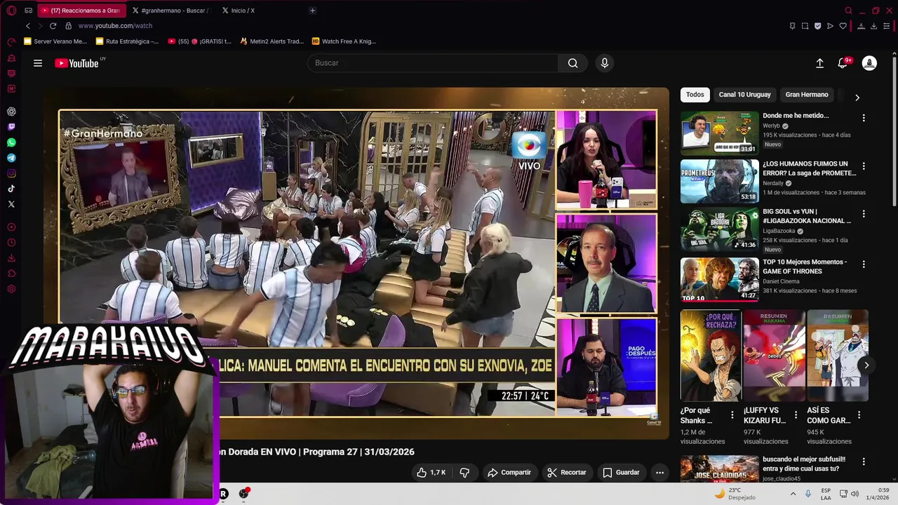Open taskbar clock 0:59 1/4/2026
The width and height of the screenshot is (898, 505).
tap(878, 494)
